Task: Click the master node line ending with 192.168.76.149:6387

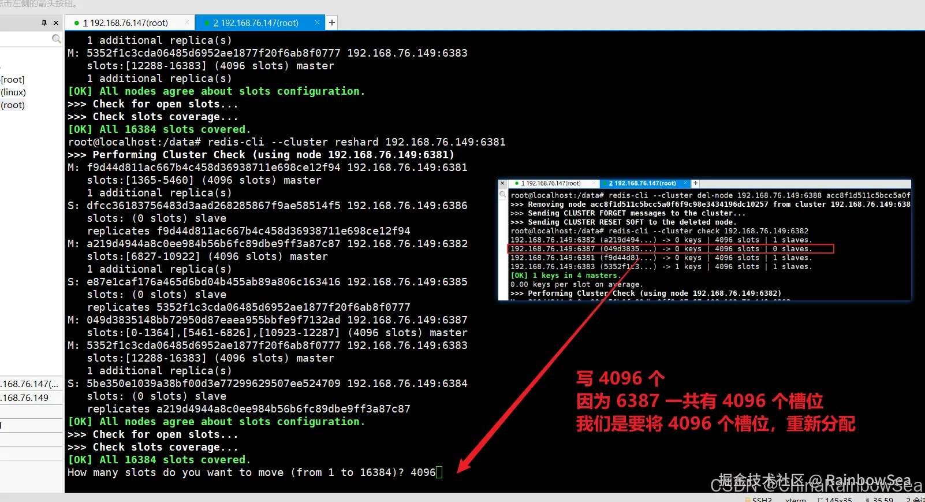Action: 267,320
